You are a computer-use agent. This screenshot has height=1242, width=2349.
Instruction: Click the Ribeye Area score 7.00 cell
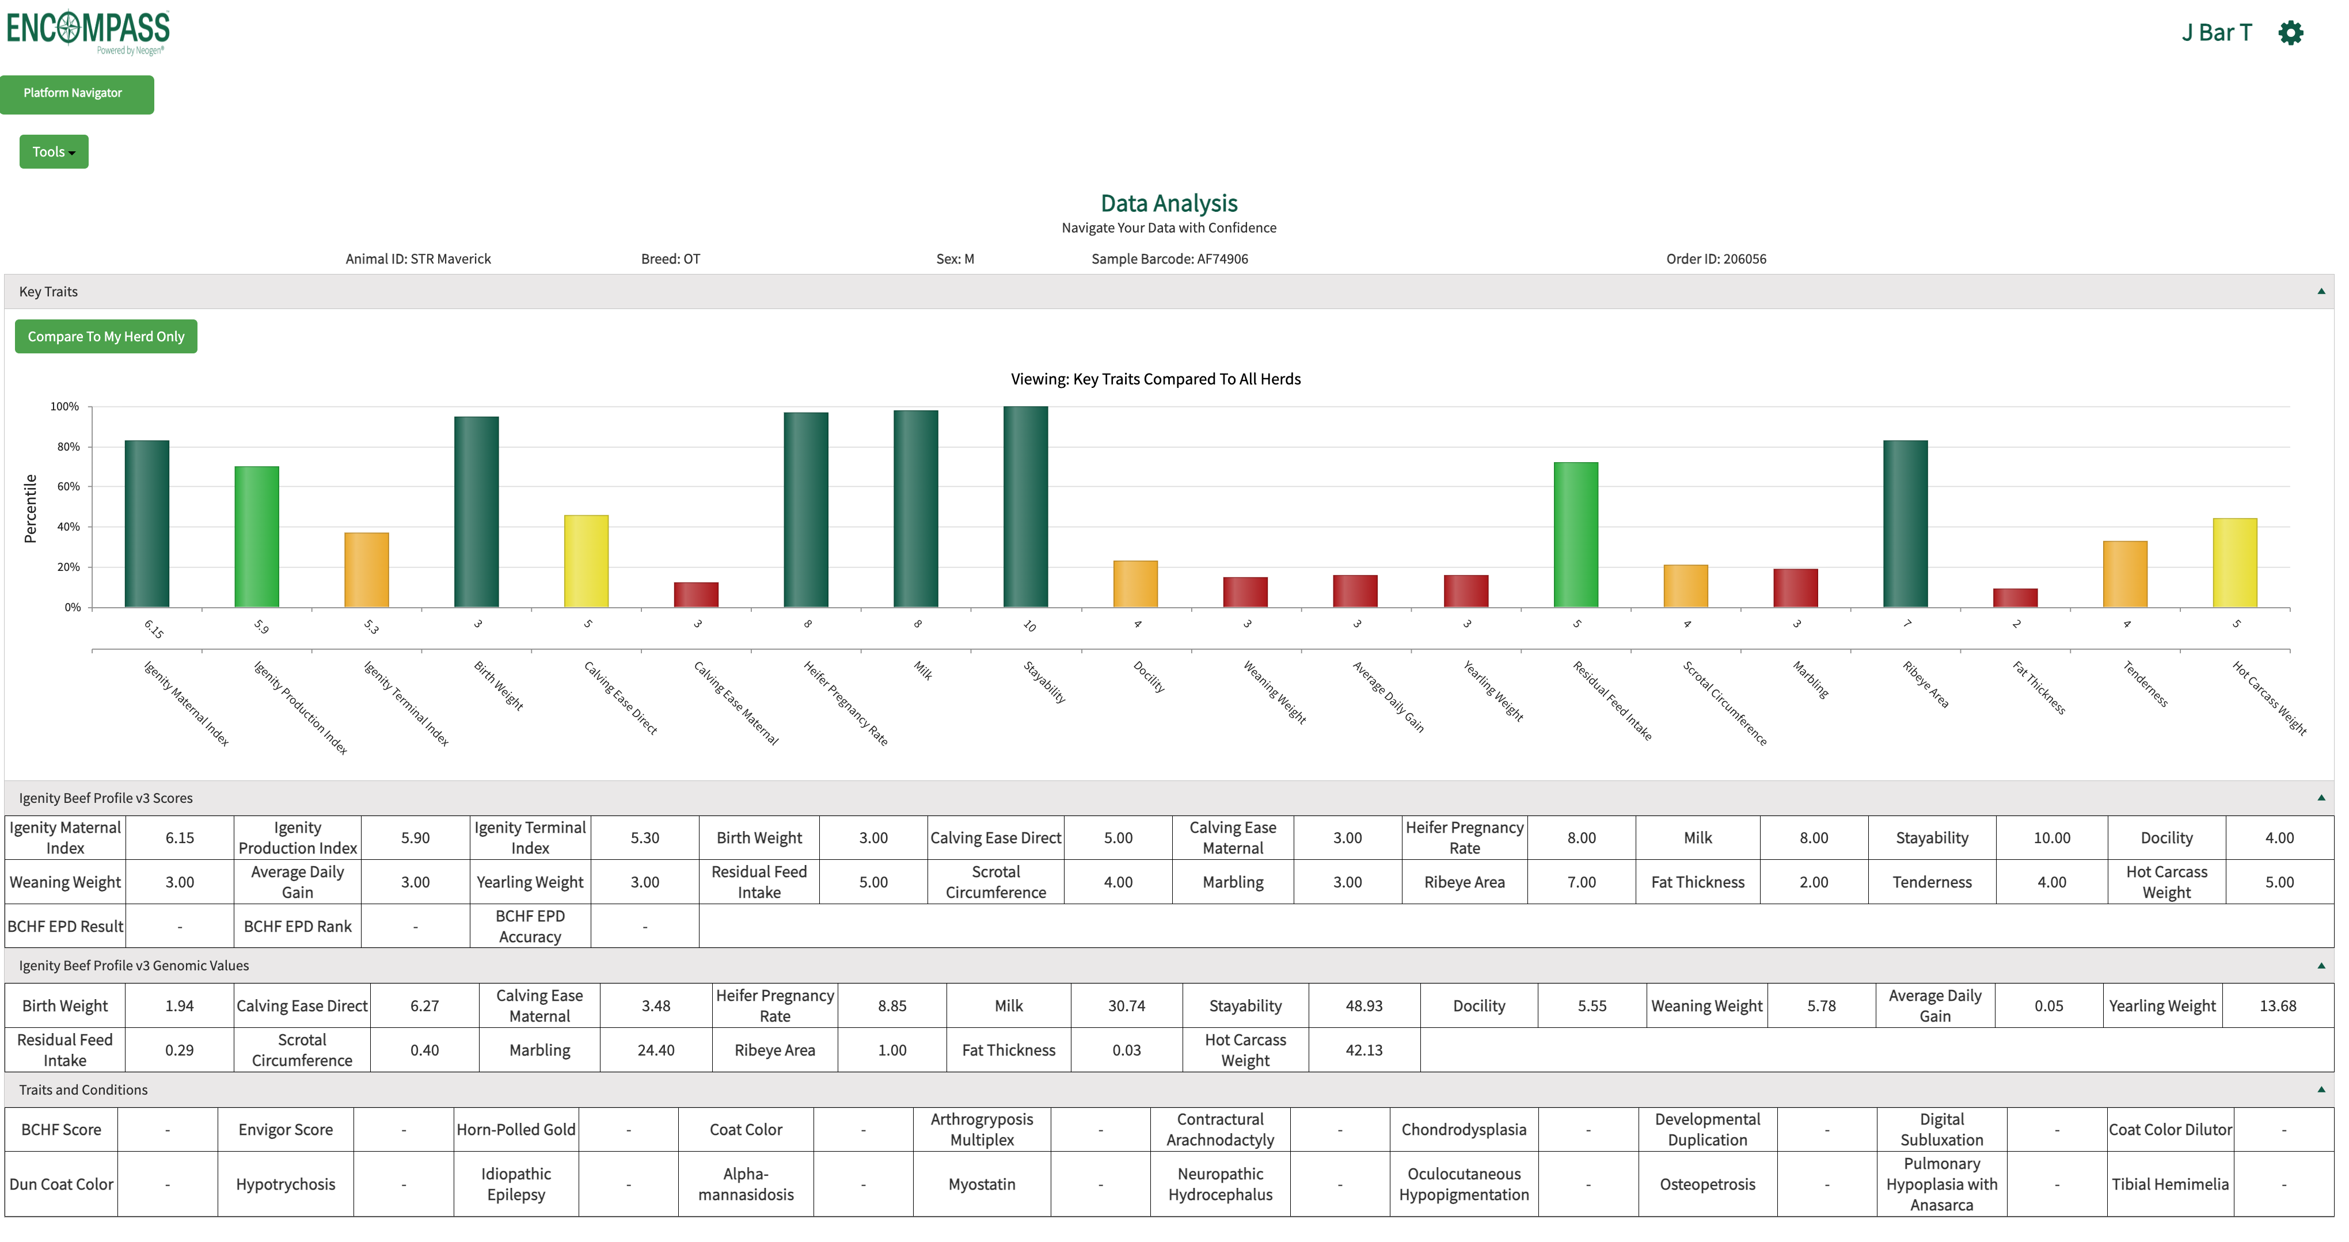click(1581, 882)
